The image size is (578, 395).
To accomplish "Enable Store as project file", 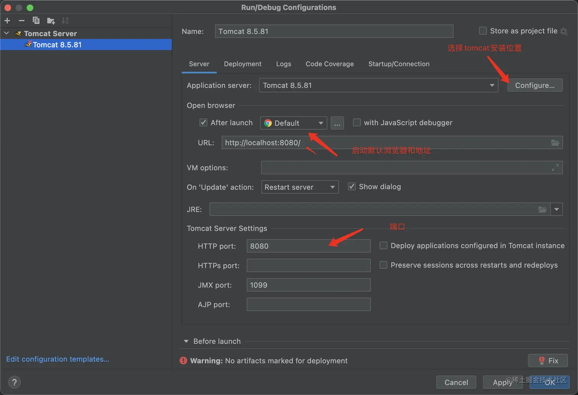I will pyautogui.click(x=483, y=31).
